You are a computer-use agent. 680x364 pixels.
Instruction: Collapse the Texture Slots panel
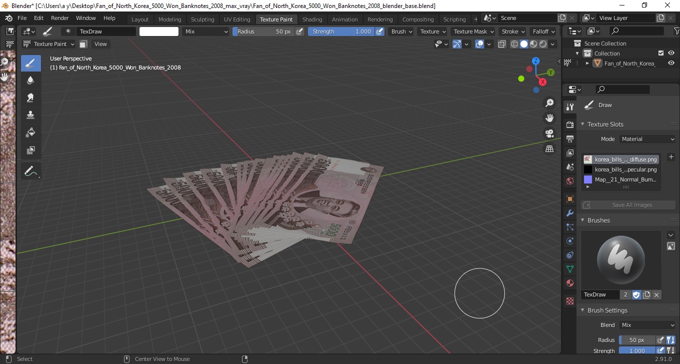(x=582, y=124)
